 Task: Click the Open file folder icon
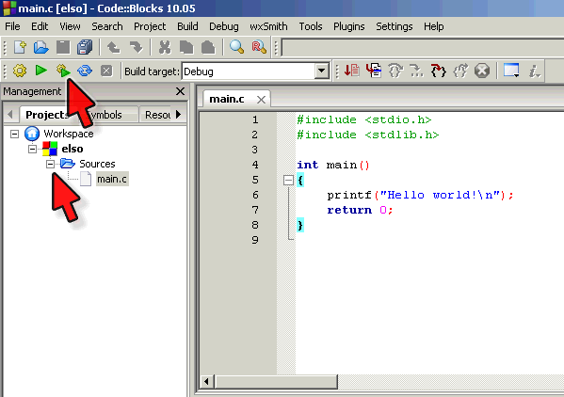point(41,47)
